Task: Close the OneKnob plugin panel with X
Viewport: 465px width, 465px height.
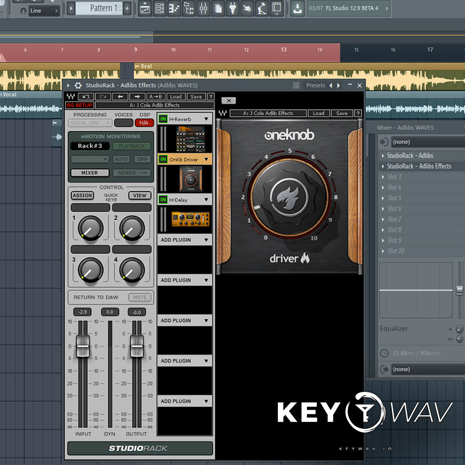Action: 228,101
